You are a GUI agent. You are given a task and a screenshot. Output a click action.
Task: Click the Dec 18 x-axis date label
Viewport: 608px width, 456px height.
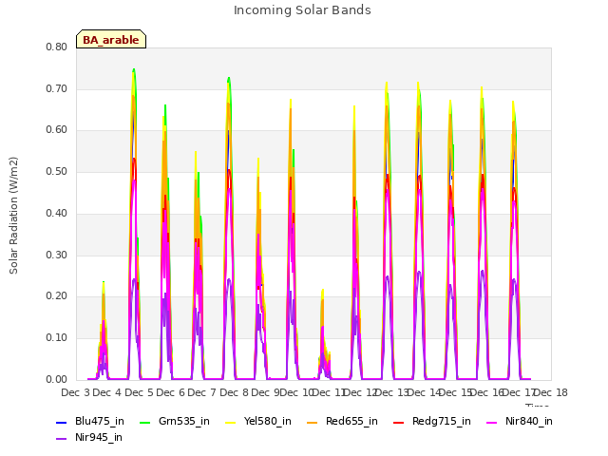pyautogui.click(x=551, y=392)
